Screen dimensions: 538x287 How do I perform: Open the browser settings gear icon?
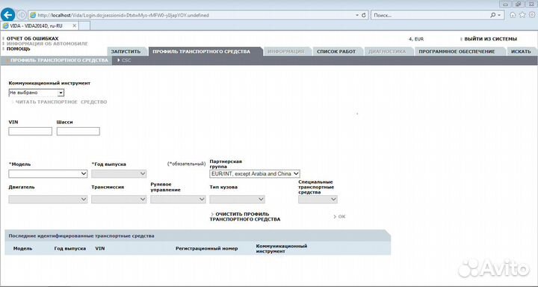click(532, 15)
